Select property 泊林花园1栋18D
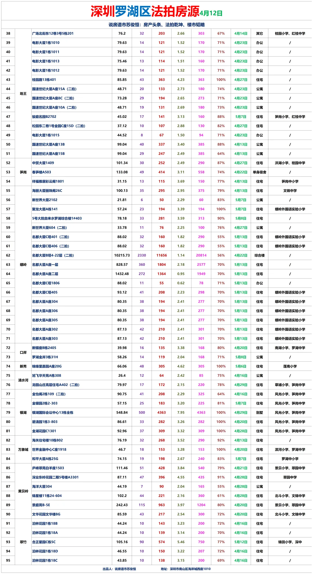Screen dimensions: 313x574 click(45, 551)
